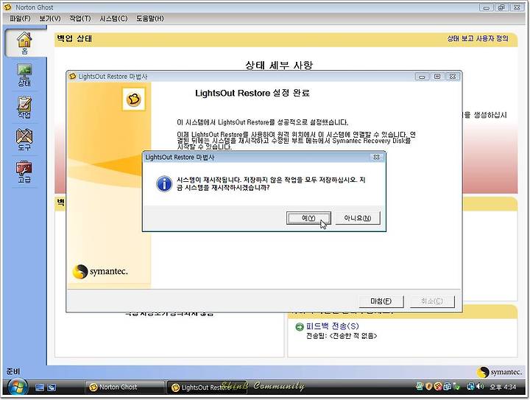Click the LightsOut Restore 설정 완료 heading

tap(252, 93)
